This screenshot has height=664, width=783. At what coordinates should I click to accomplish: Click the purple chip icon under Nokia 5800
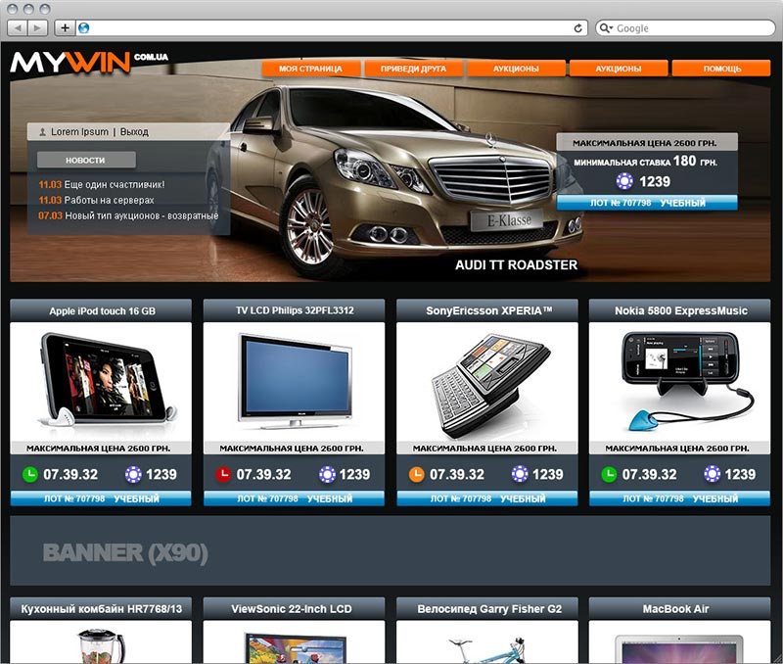(713, 474)
